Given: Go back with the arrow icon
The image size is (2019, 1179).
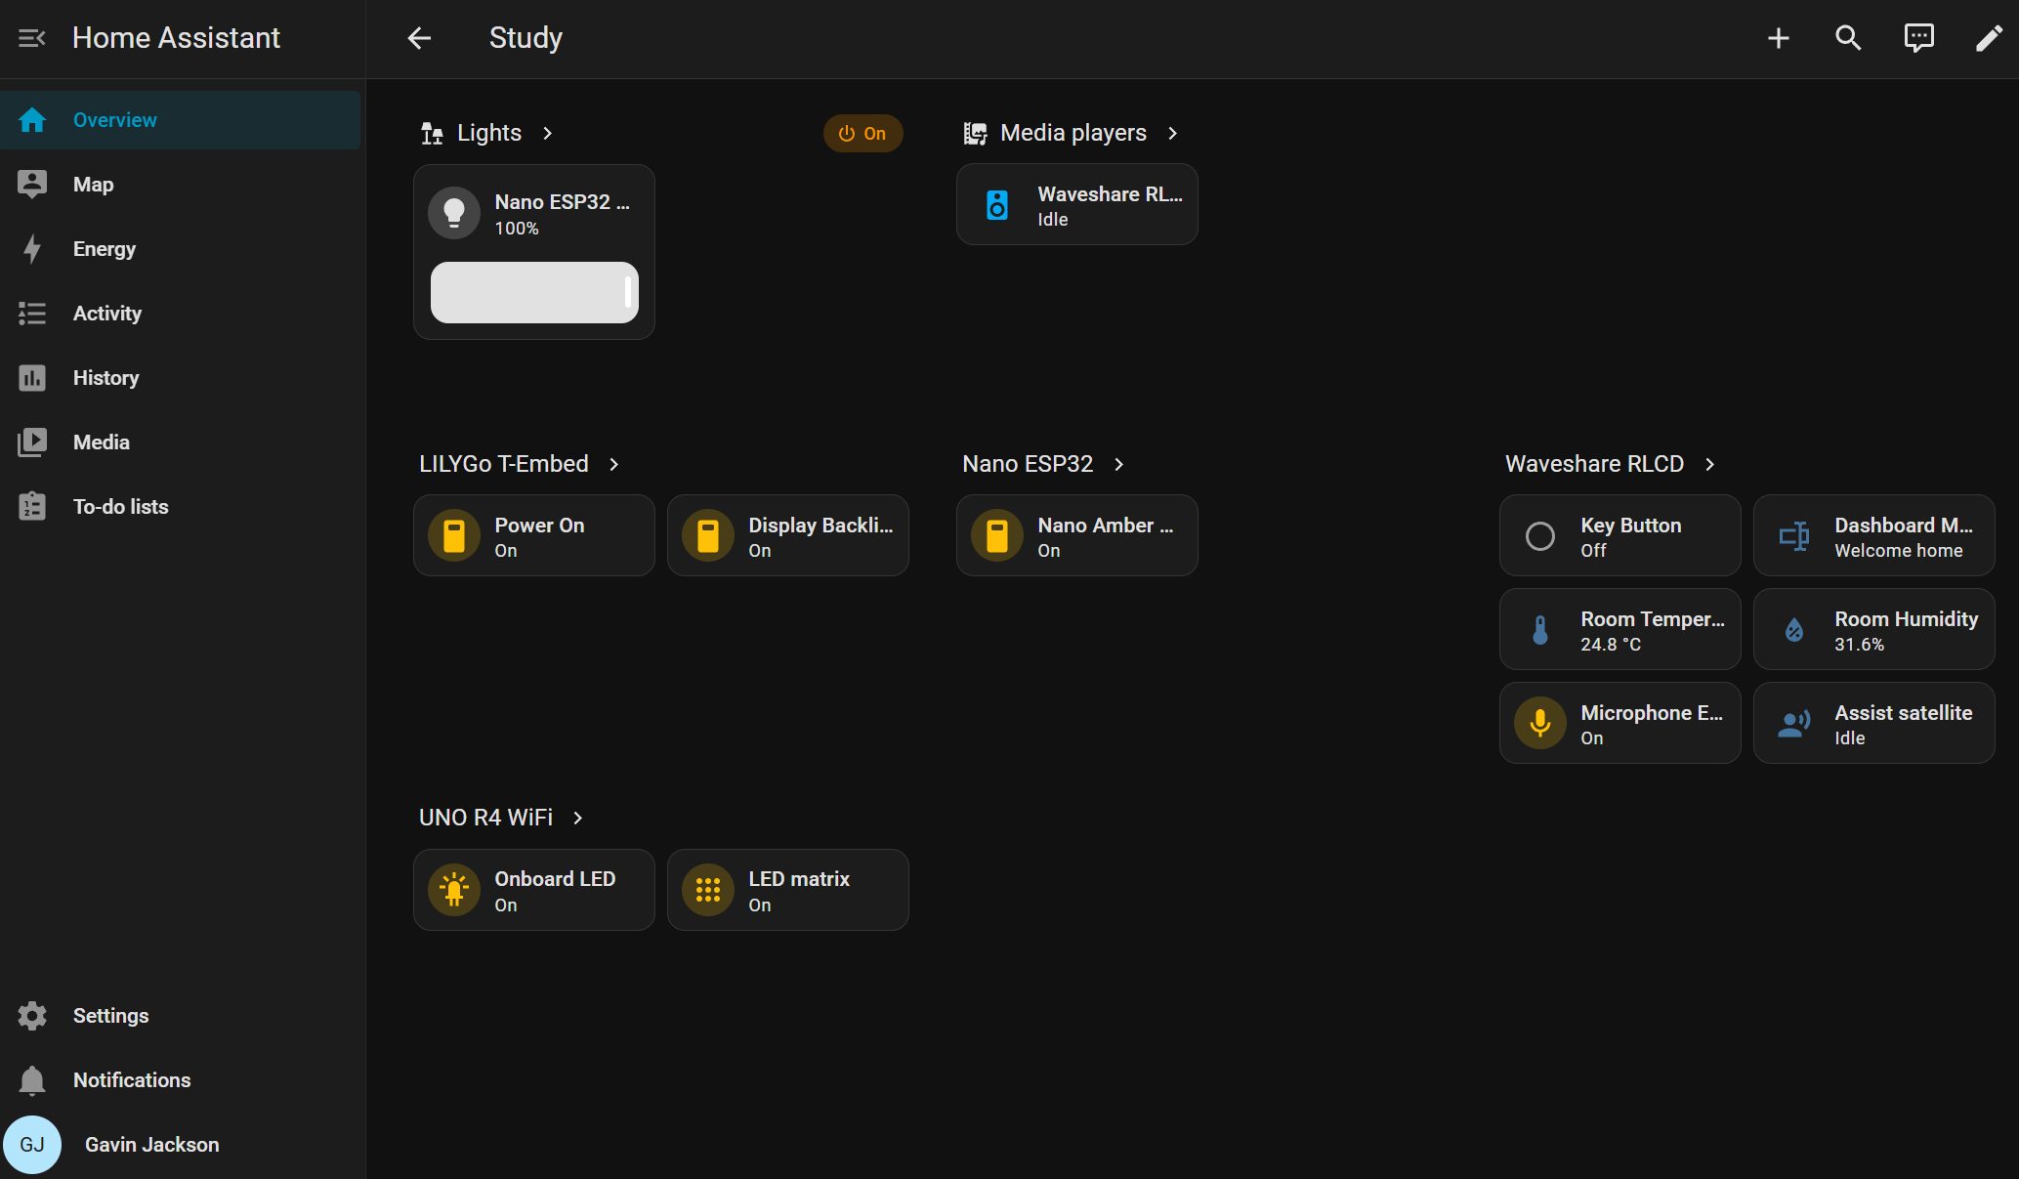Looking at the screenshot, I should 419,38.
